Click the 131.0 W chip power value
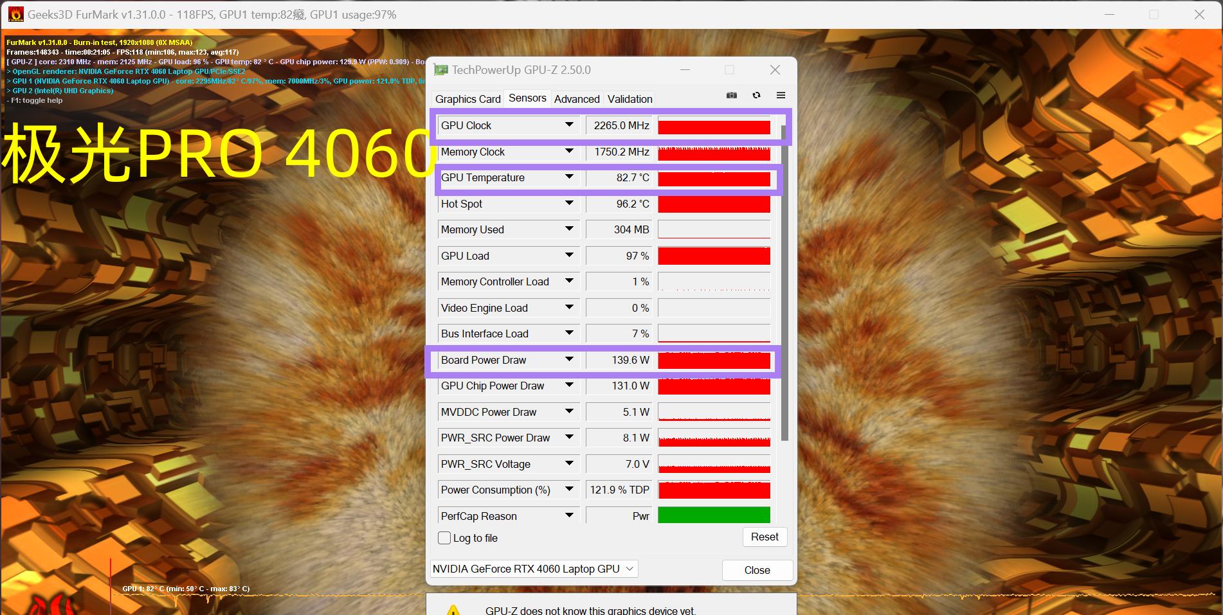Image resolution: width=1223 pixels, height=615 pixels. [619, 386]
